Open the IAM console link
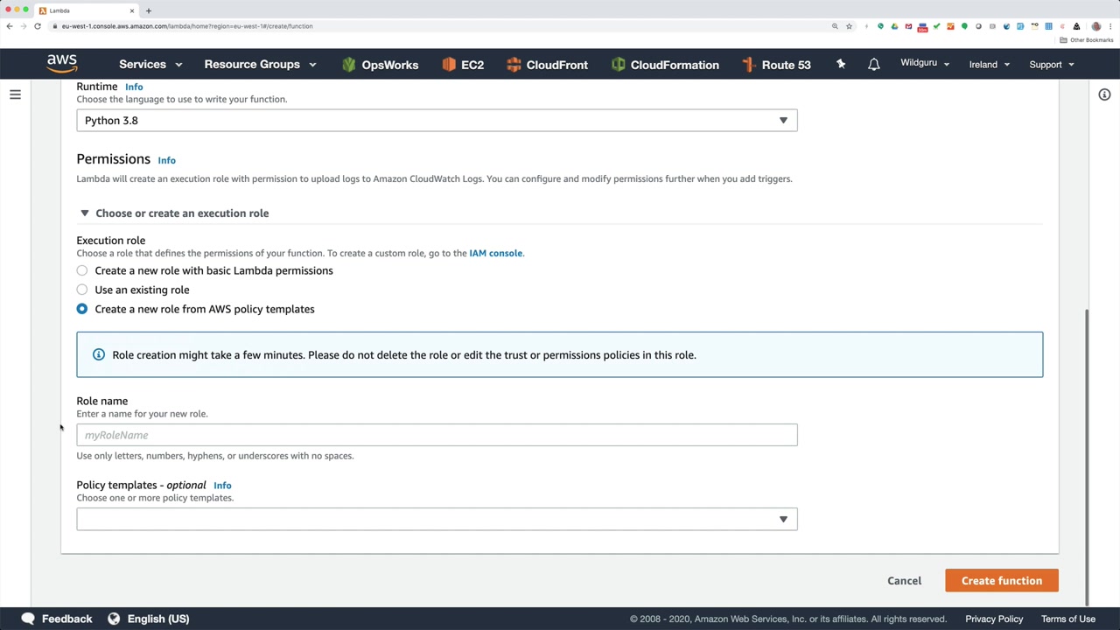This screenshot has height=630, width=1120. click(495, 253)
